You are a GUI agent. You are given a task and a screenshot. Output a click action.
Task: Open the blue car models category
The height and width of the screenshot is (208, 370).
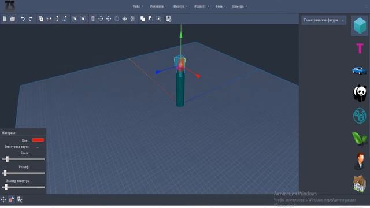pyautogui.click(x=360, y=70)
